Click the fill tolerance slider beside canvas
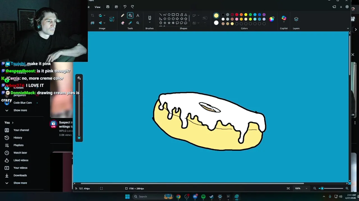 click(x=79, y=110)
